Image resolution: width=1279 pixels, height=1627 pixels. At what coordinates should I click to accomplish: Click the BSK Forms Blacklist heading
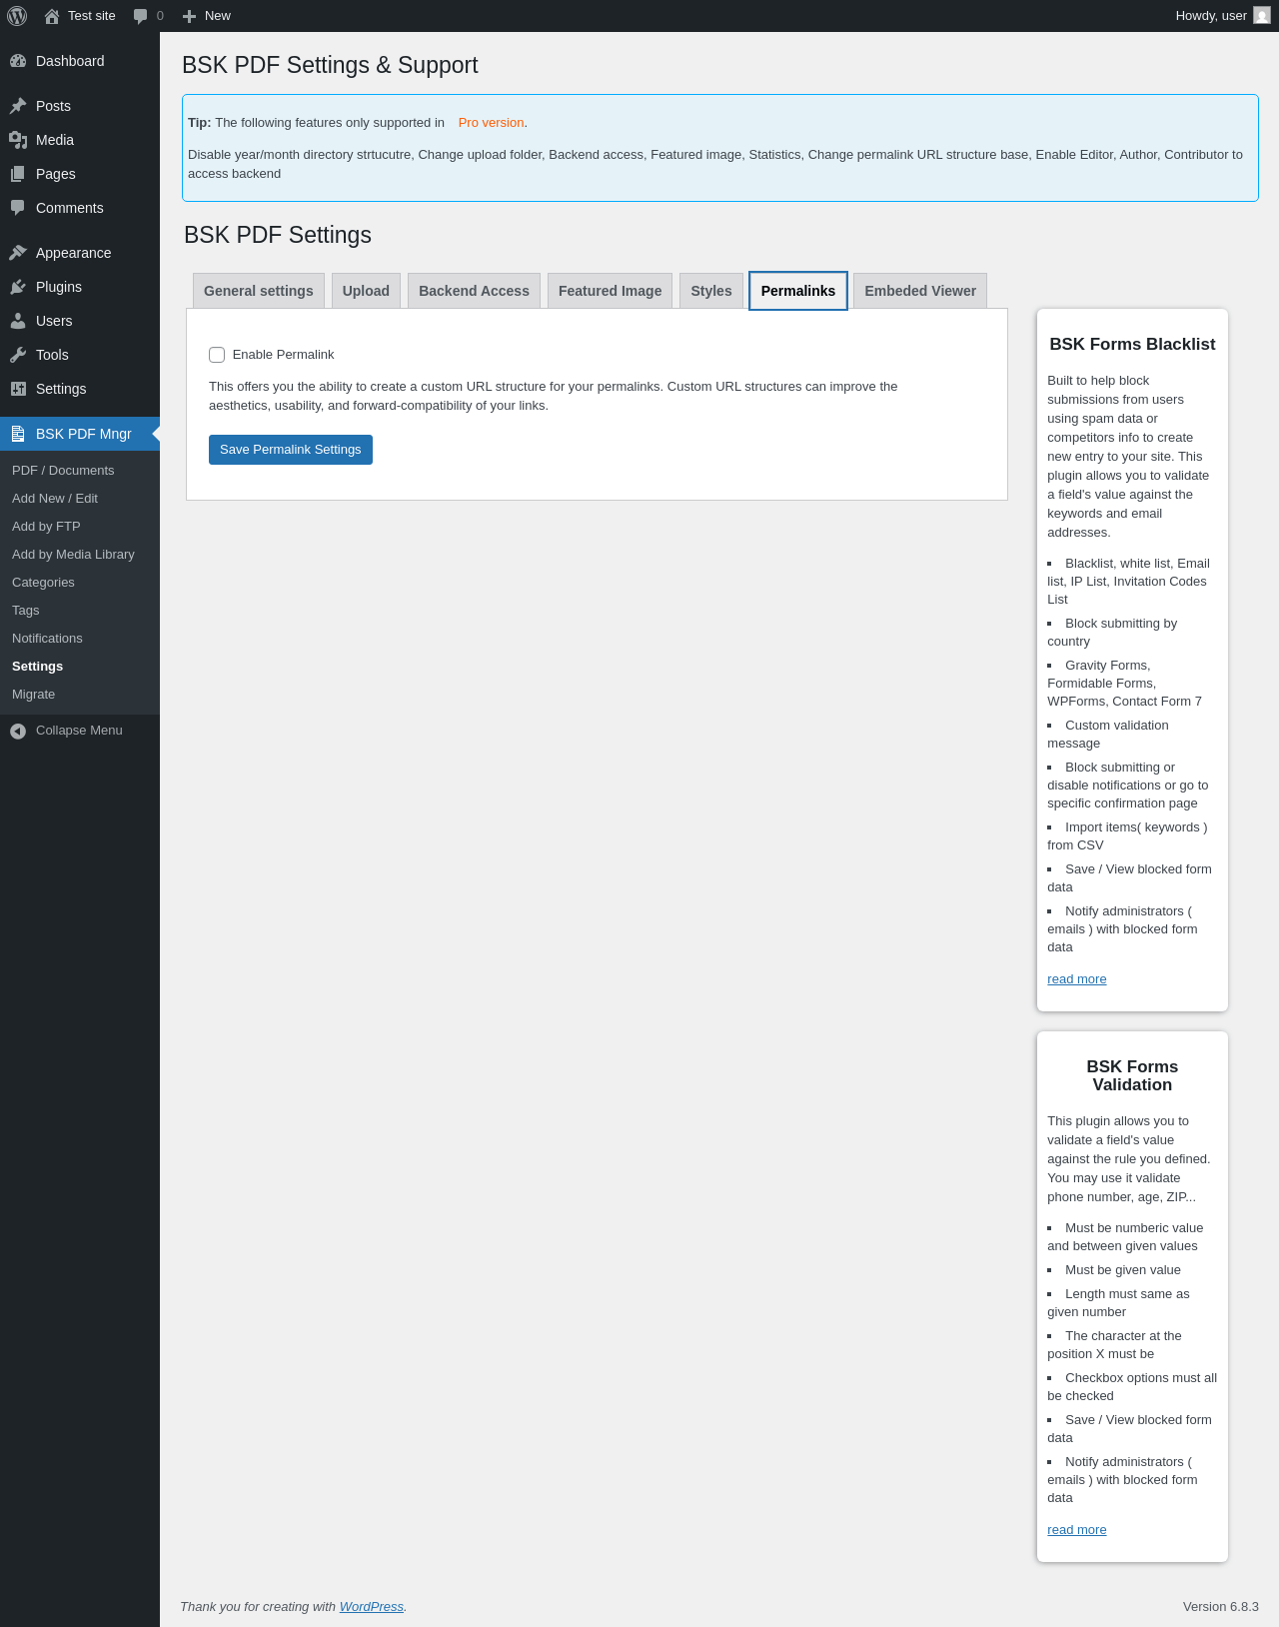[x=1132, y=345]
